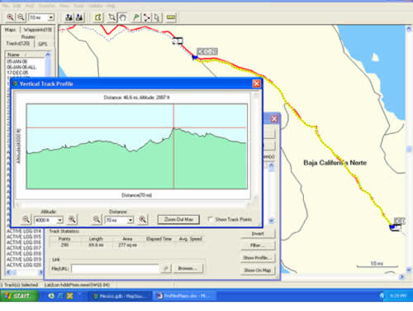This screenshot has width=413, height=311.
Task: Select the hand pan tool
Action: click(x=122, y=17)
